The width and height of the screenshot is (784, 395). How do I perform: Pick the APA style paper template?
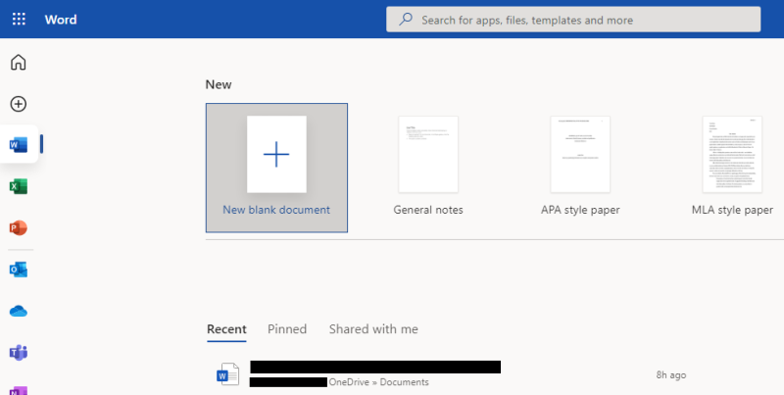[580, 155]
